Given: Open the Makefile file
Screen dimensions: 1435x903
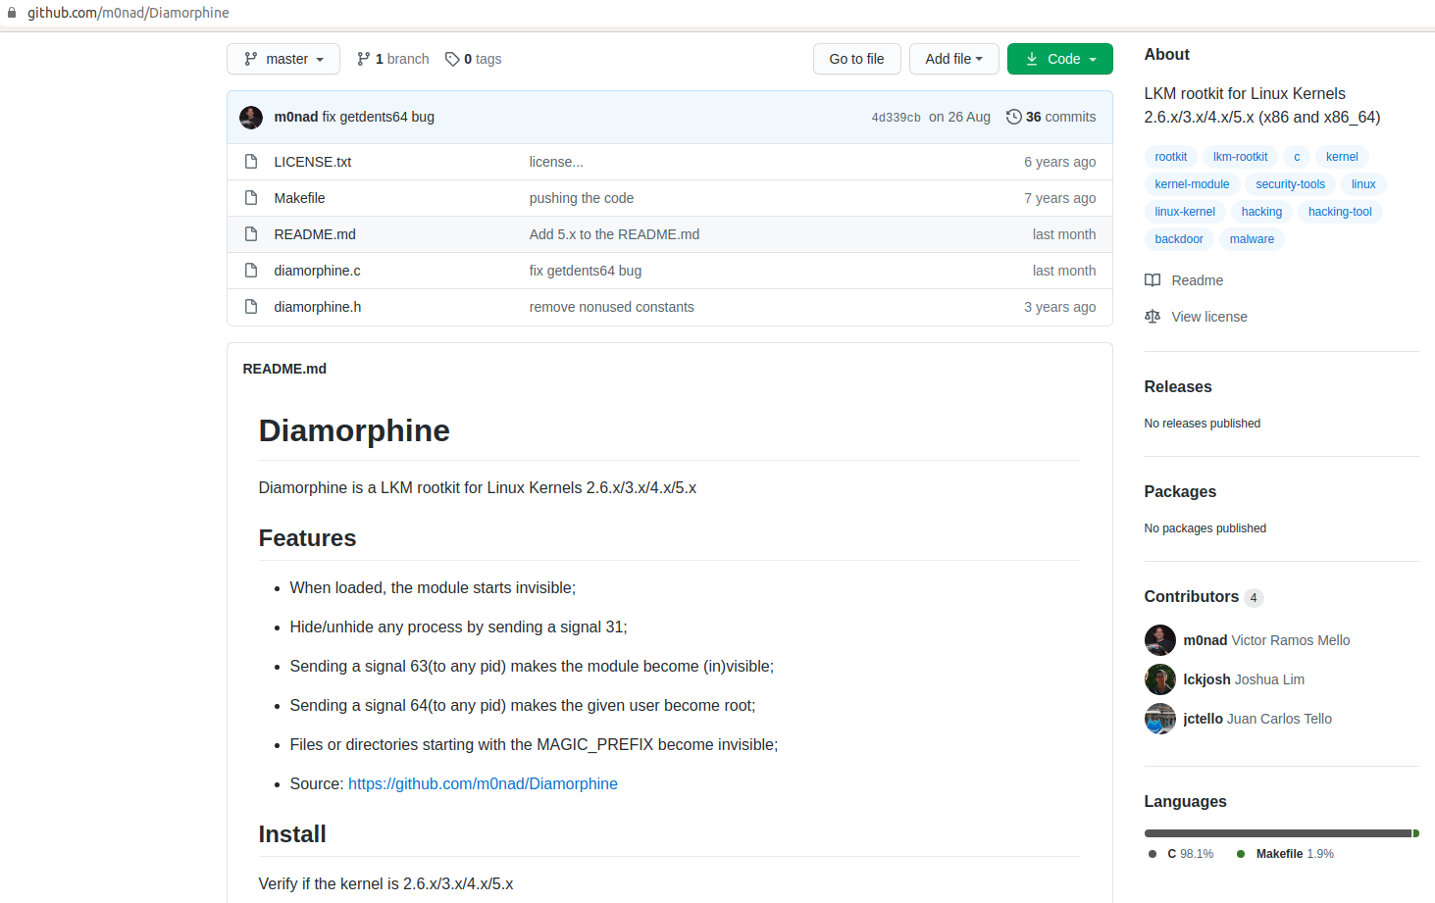Looking at the screenshot, I should (300, 198).
